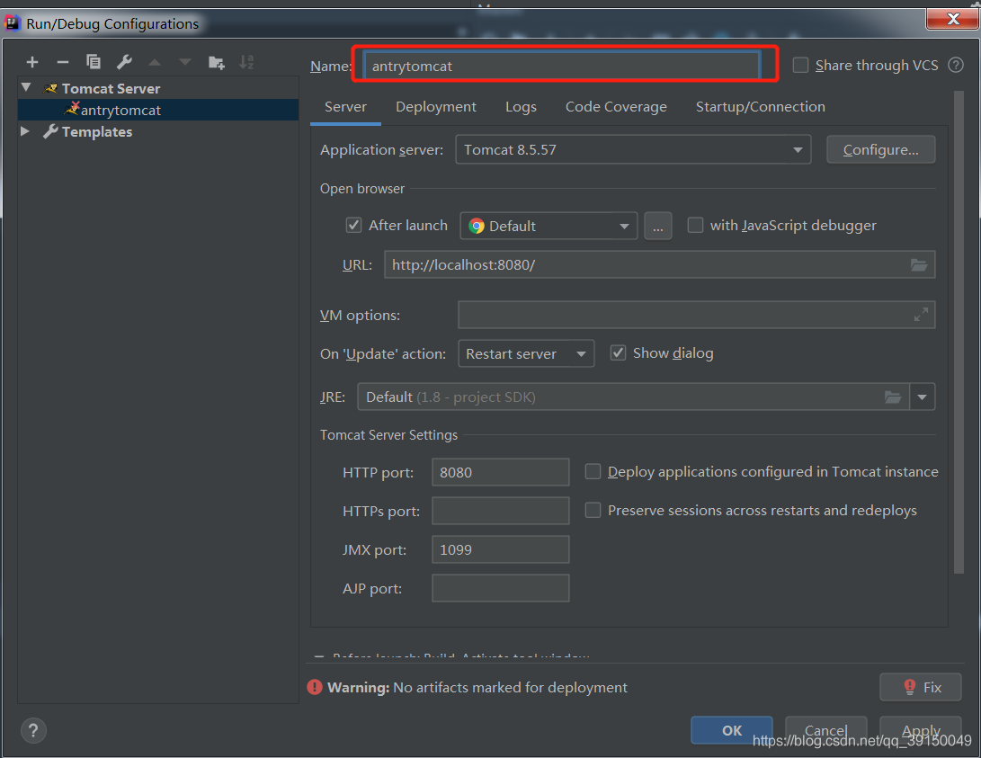Enable Share through VCS checkbox

(800, 65)
